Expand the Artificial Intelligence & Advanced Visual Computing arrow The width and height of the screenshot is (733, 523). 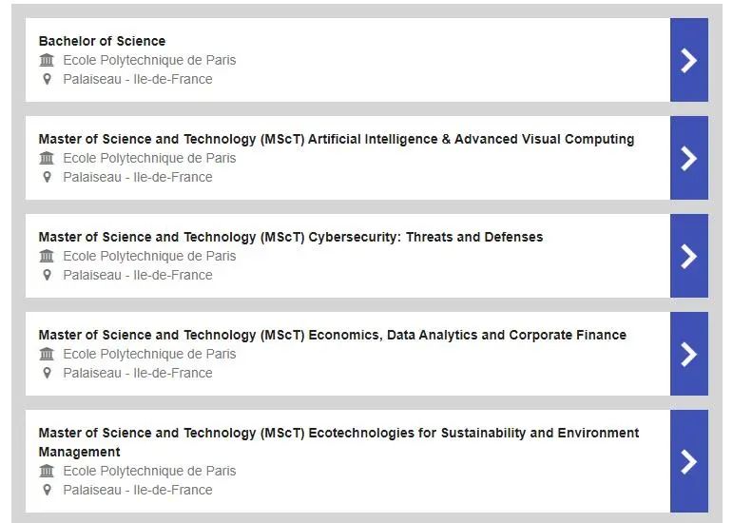click(689, 158)
